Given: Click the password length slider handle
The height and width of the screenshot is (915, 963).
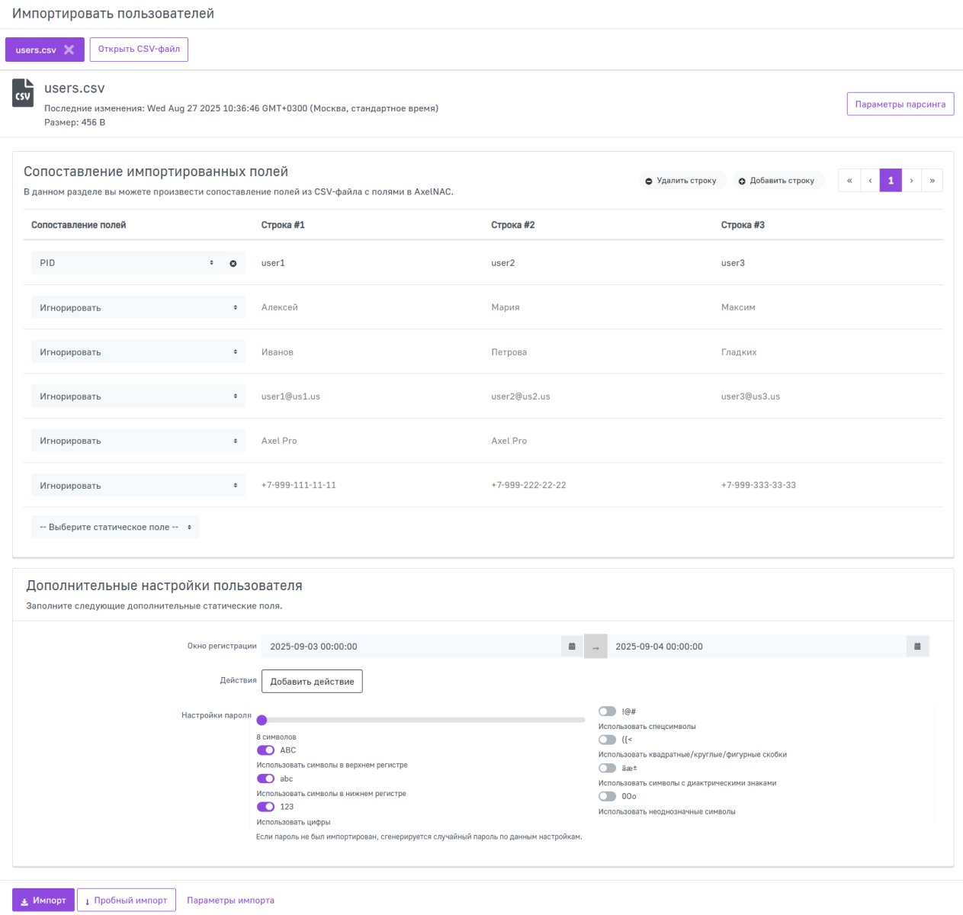Looking at the screenshot, I should [262, 720].
